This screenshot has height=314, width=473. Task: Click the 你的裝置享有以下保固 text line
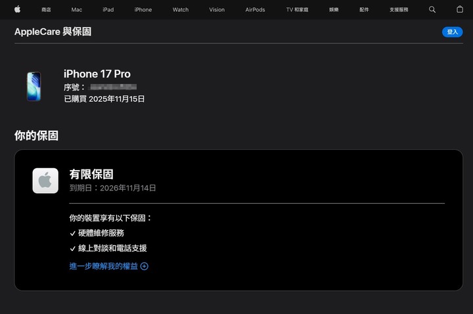pos(110,218)
